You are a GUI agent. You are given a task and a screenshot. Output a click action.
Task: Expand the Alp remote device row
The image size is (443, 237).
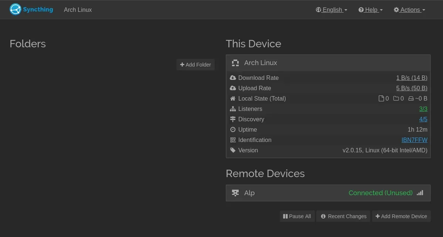[328, 193]
